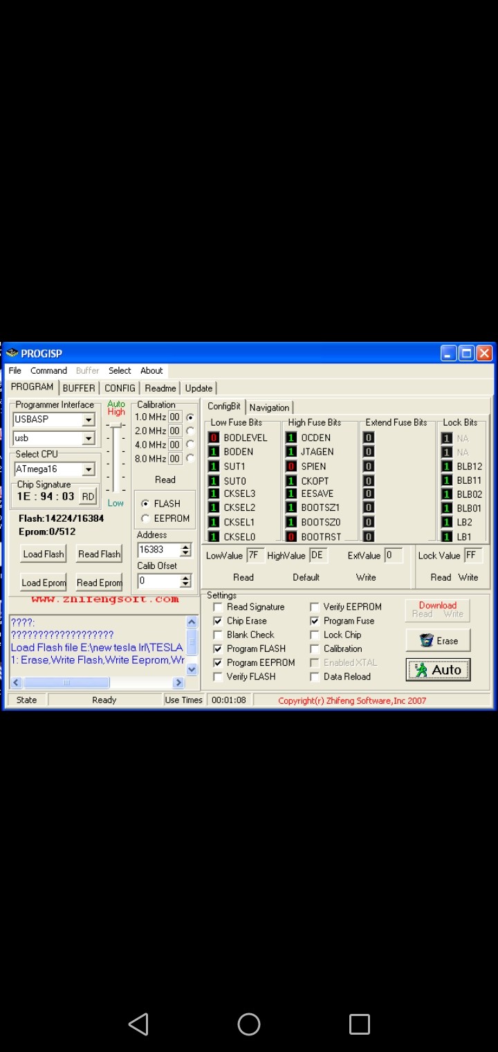The image size is (498, 1052).
Task: Toggle the BLB12 lock bit
Action: click(x=447, y=466)
